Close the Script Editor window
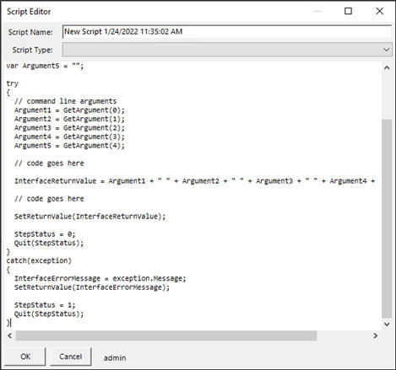 pos(379,11)
